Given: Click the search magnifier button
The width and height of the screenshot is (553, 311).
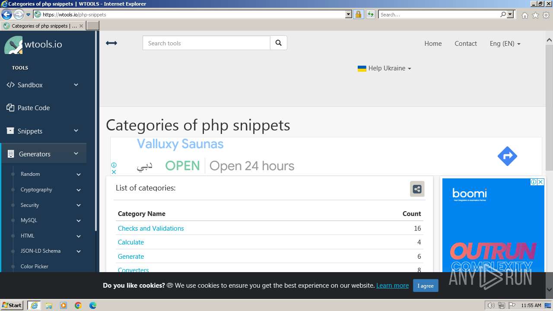Looking at the screenshot, I should pyautogui.click(x=279, y=43).
